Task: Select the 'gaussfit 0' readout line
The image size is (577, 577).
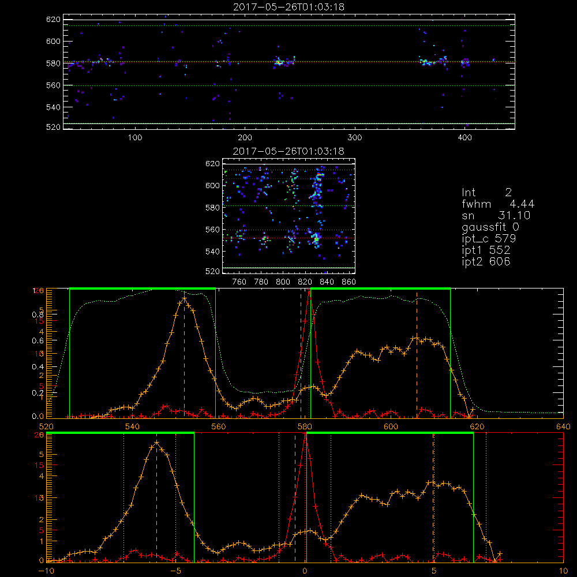Action: (x=490, y=227)
